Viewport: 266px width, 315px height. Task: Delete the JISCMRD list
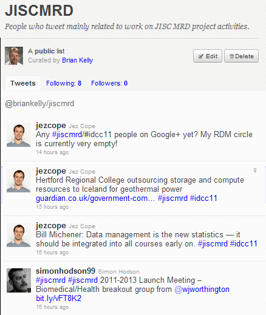click(x=241, y=56)
